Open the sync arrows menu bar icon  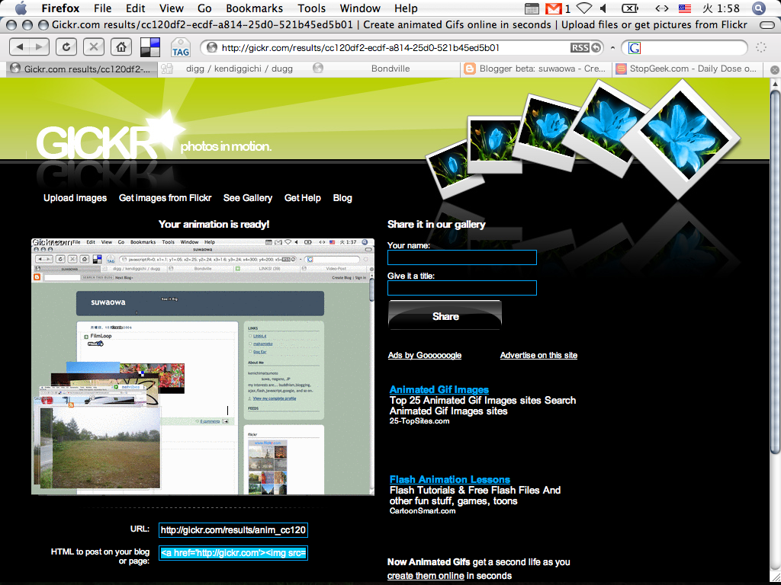pos(661,8)
